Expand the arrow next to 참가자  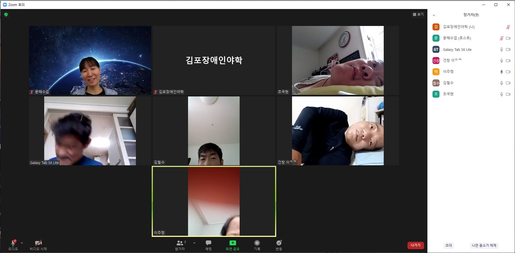click(194, 243)
